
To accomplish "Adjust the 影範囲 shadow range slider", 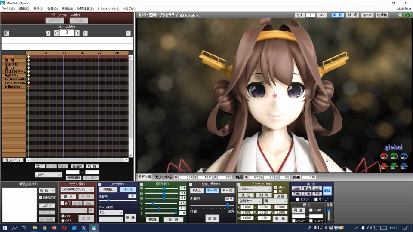I will click(212, 205).
